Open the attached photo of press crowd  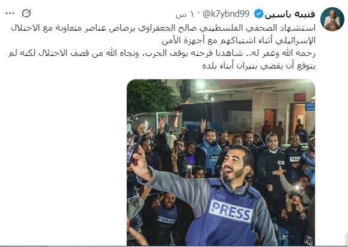(x=221, y=162)
